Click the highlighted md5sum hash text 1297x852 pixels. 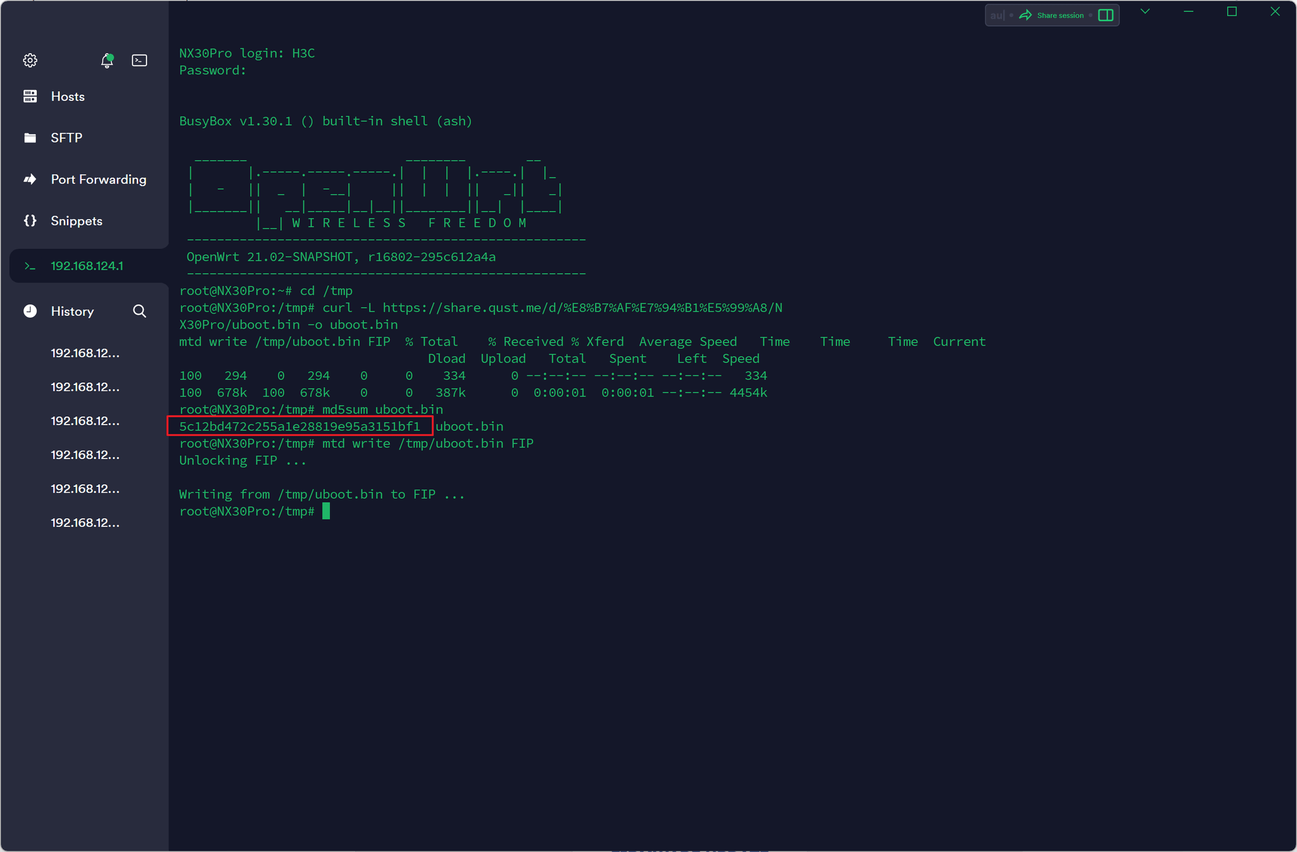tap(298, 427)
